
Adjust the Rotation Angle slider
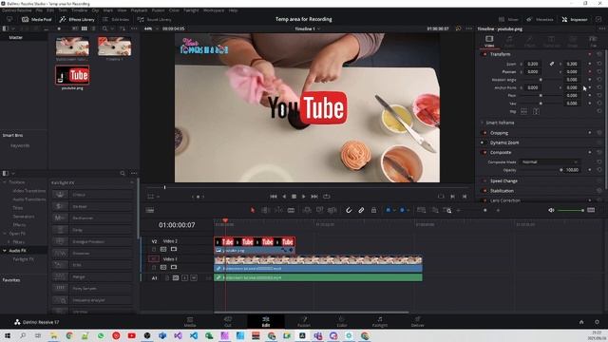pyautogui.click(x=541, y=80)
